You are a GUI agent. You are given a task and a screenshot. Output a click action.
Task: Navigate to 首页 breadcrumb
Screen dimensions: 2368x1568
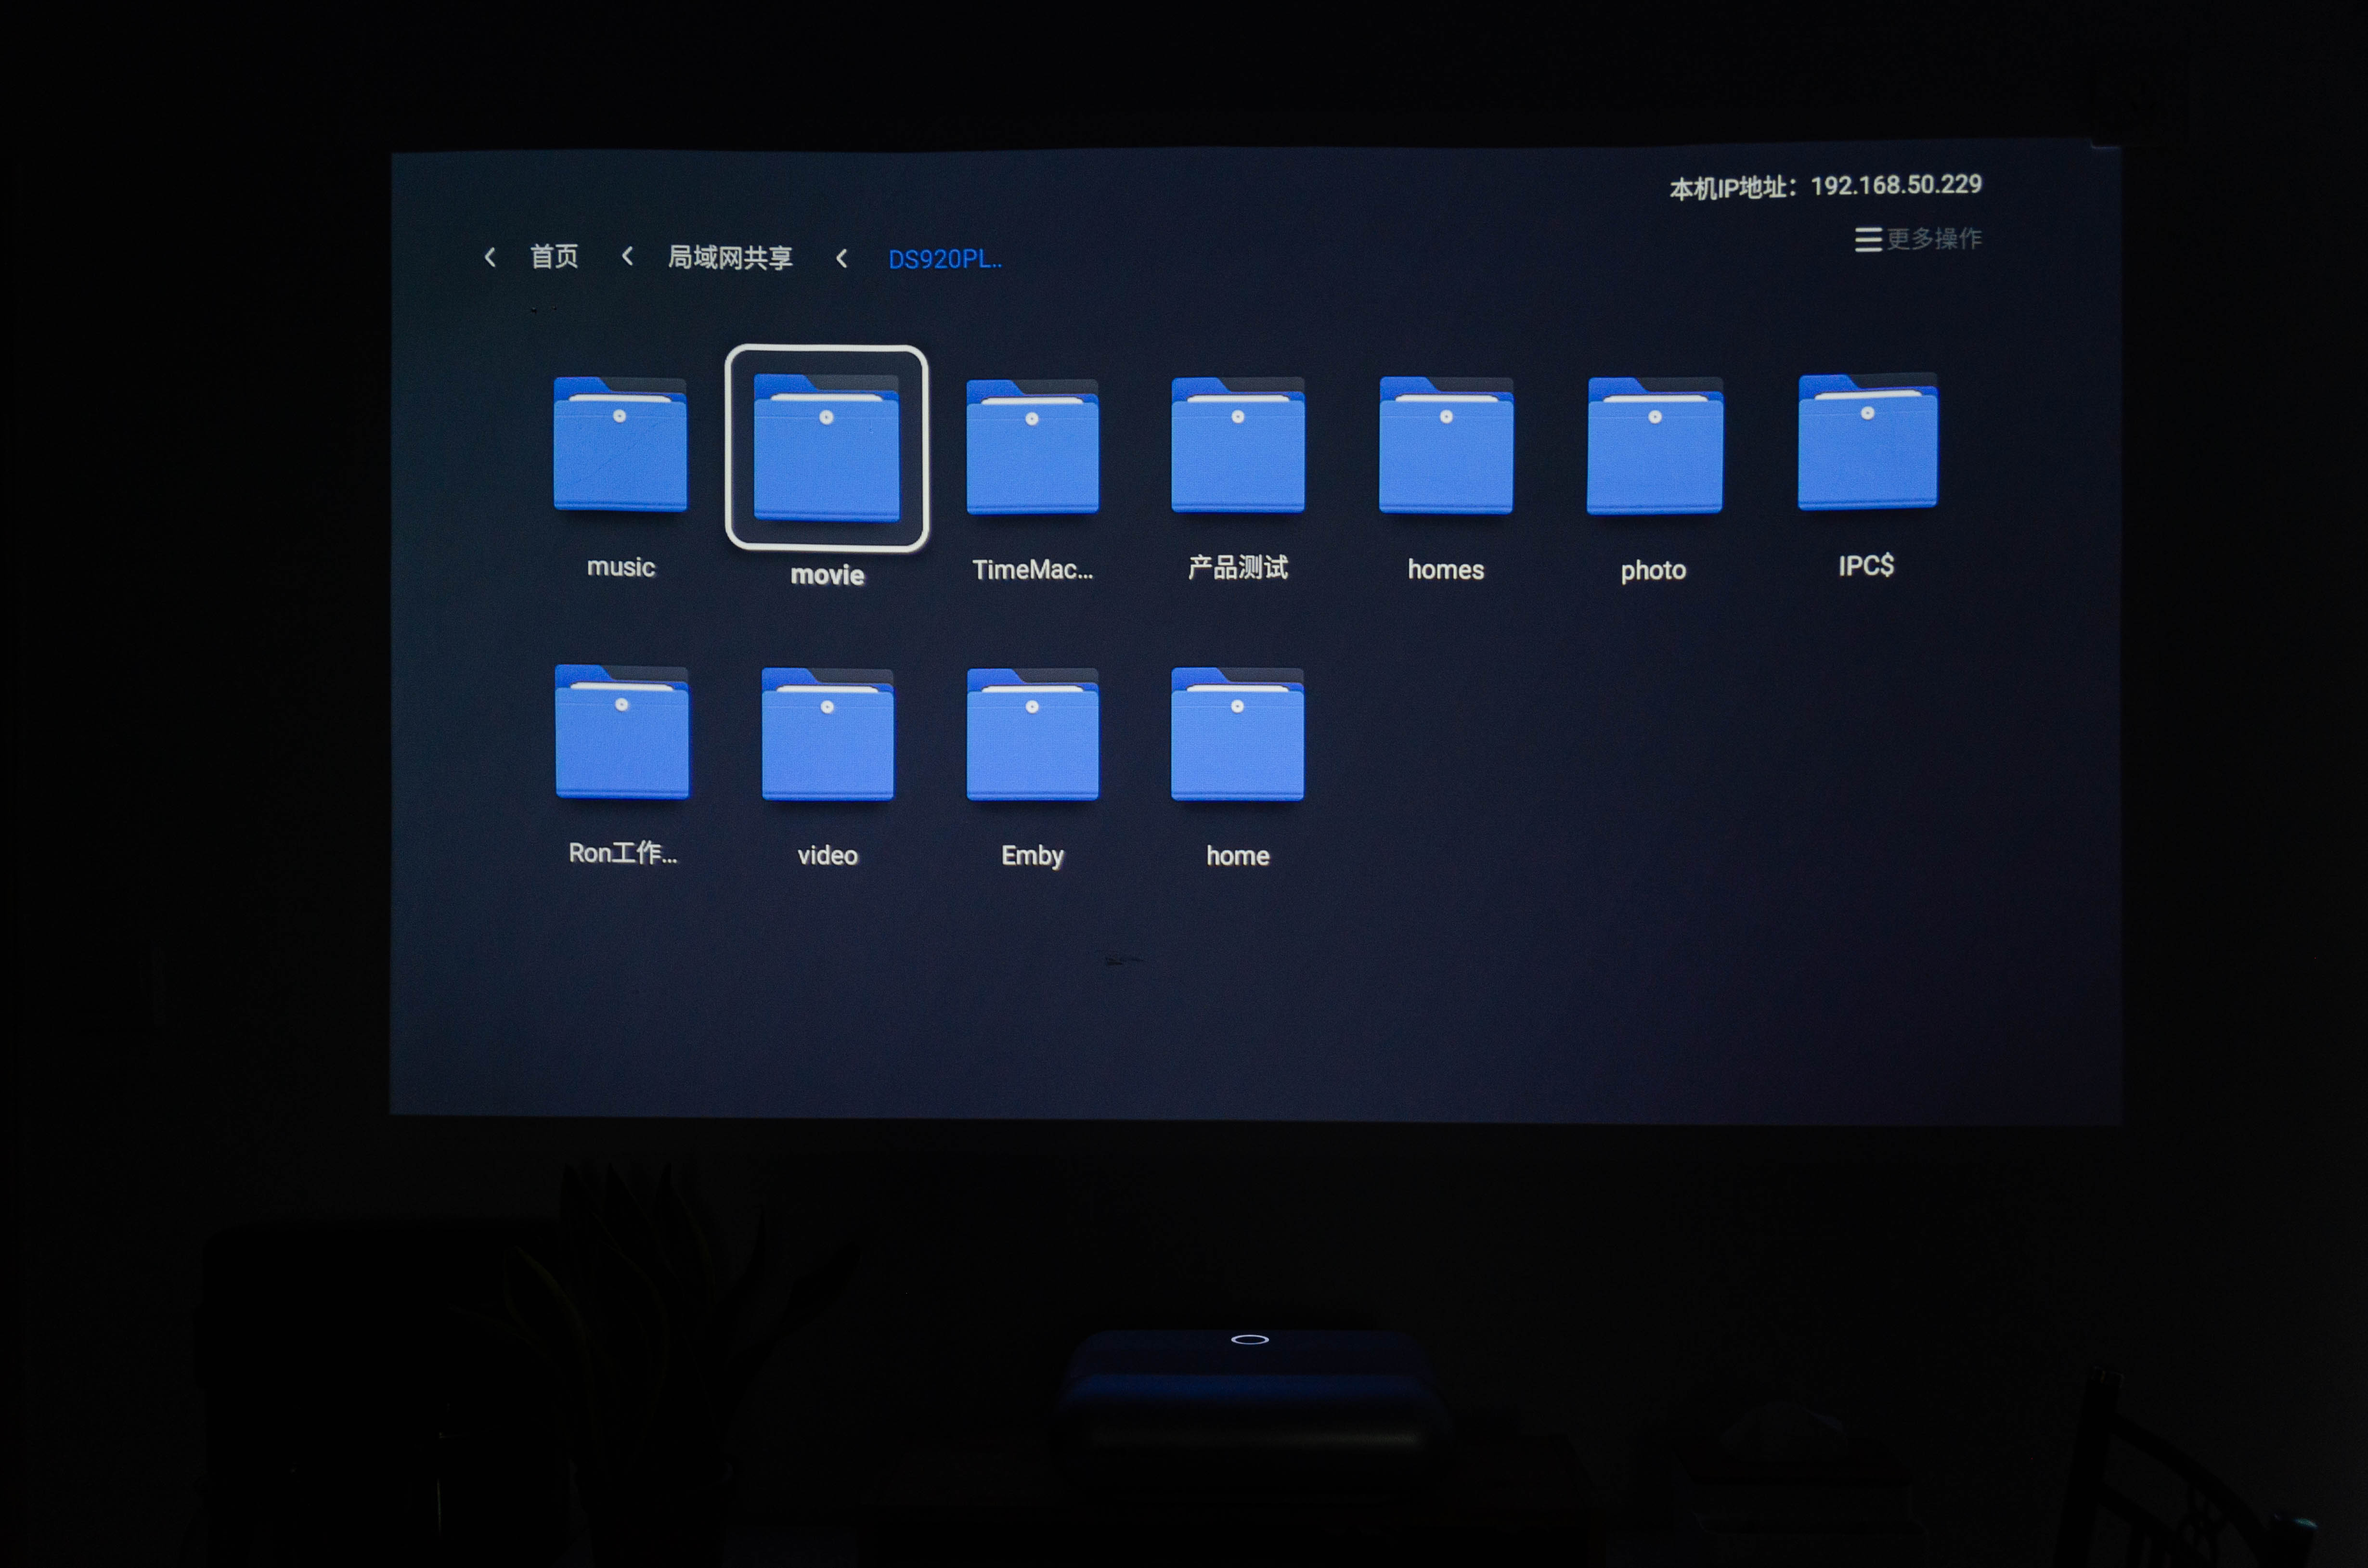pyautogui.click(x=554, y=257)
